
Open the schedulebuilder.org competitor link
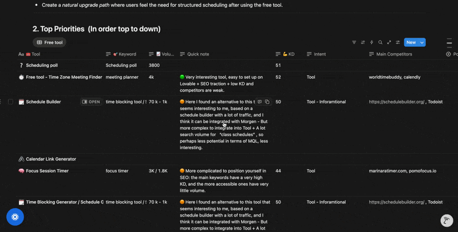(396, 102)
